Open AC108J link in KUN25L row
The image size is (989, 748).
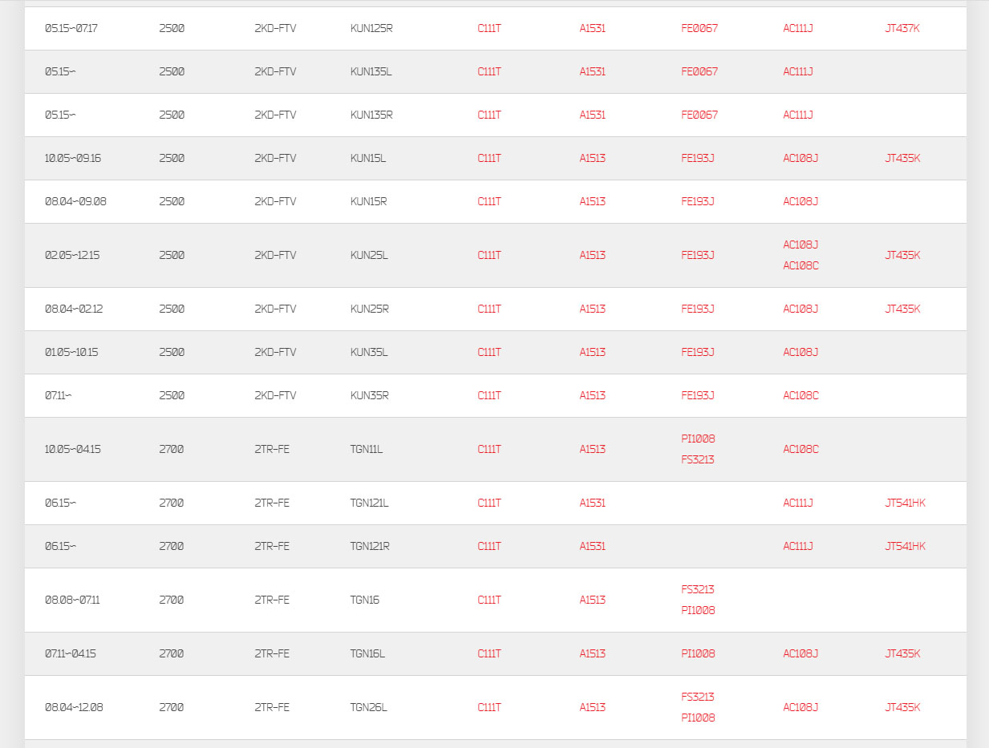point(801,245)
